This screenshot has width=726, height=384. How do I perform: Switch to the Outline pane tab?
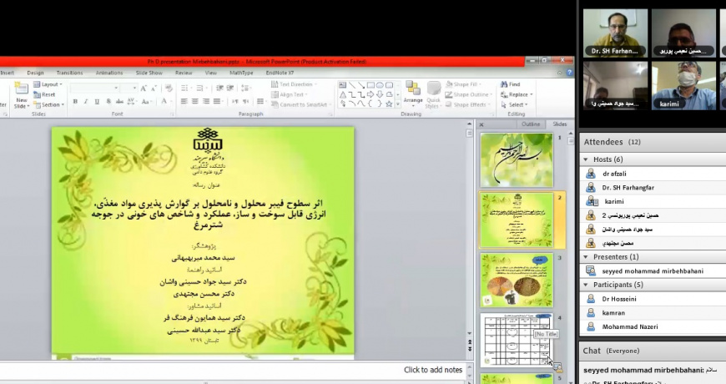(531, 124)
